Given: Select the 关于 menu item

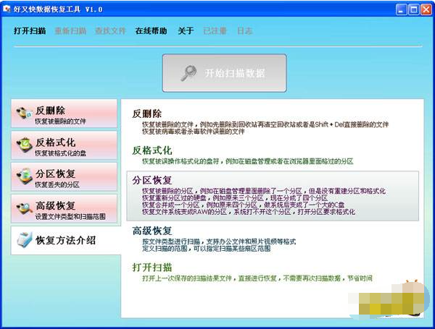Looking at the screenshot, I should [x=186, y=31].
